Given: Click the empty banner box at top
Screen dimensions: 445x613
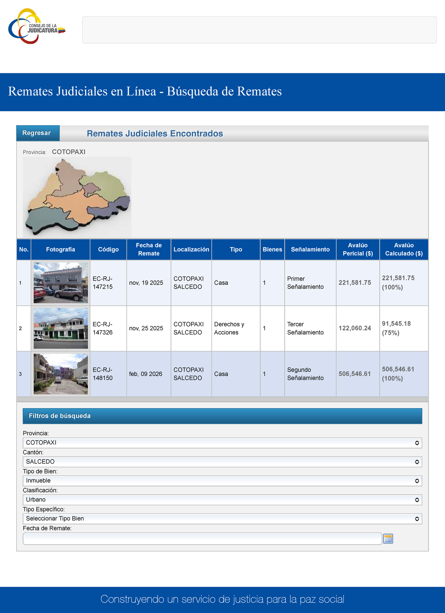Looking at the screenshot, I should click(260, 30).
